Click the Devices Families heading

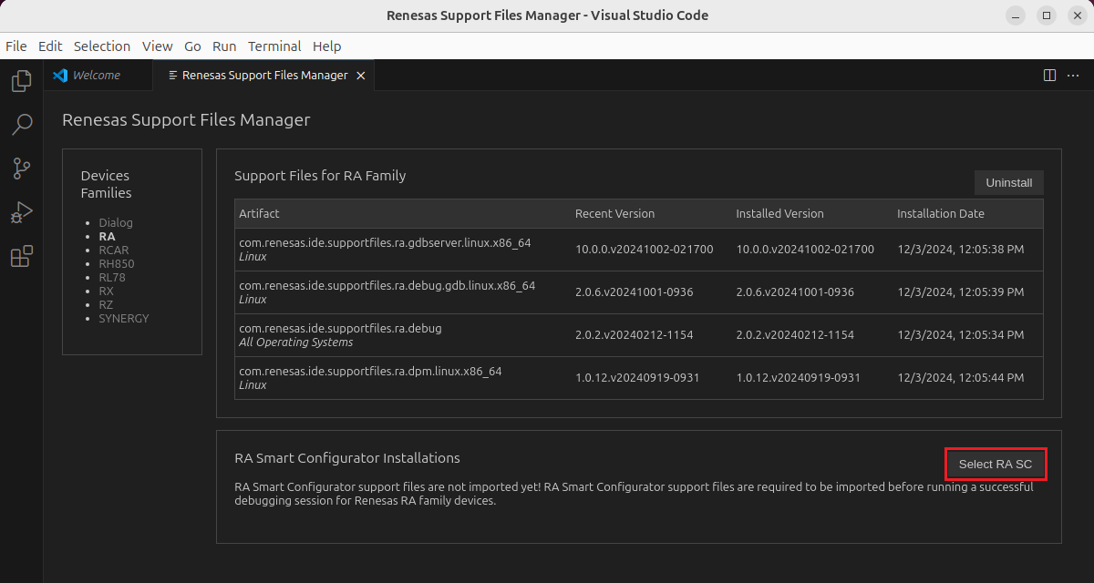point(106,184)
